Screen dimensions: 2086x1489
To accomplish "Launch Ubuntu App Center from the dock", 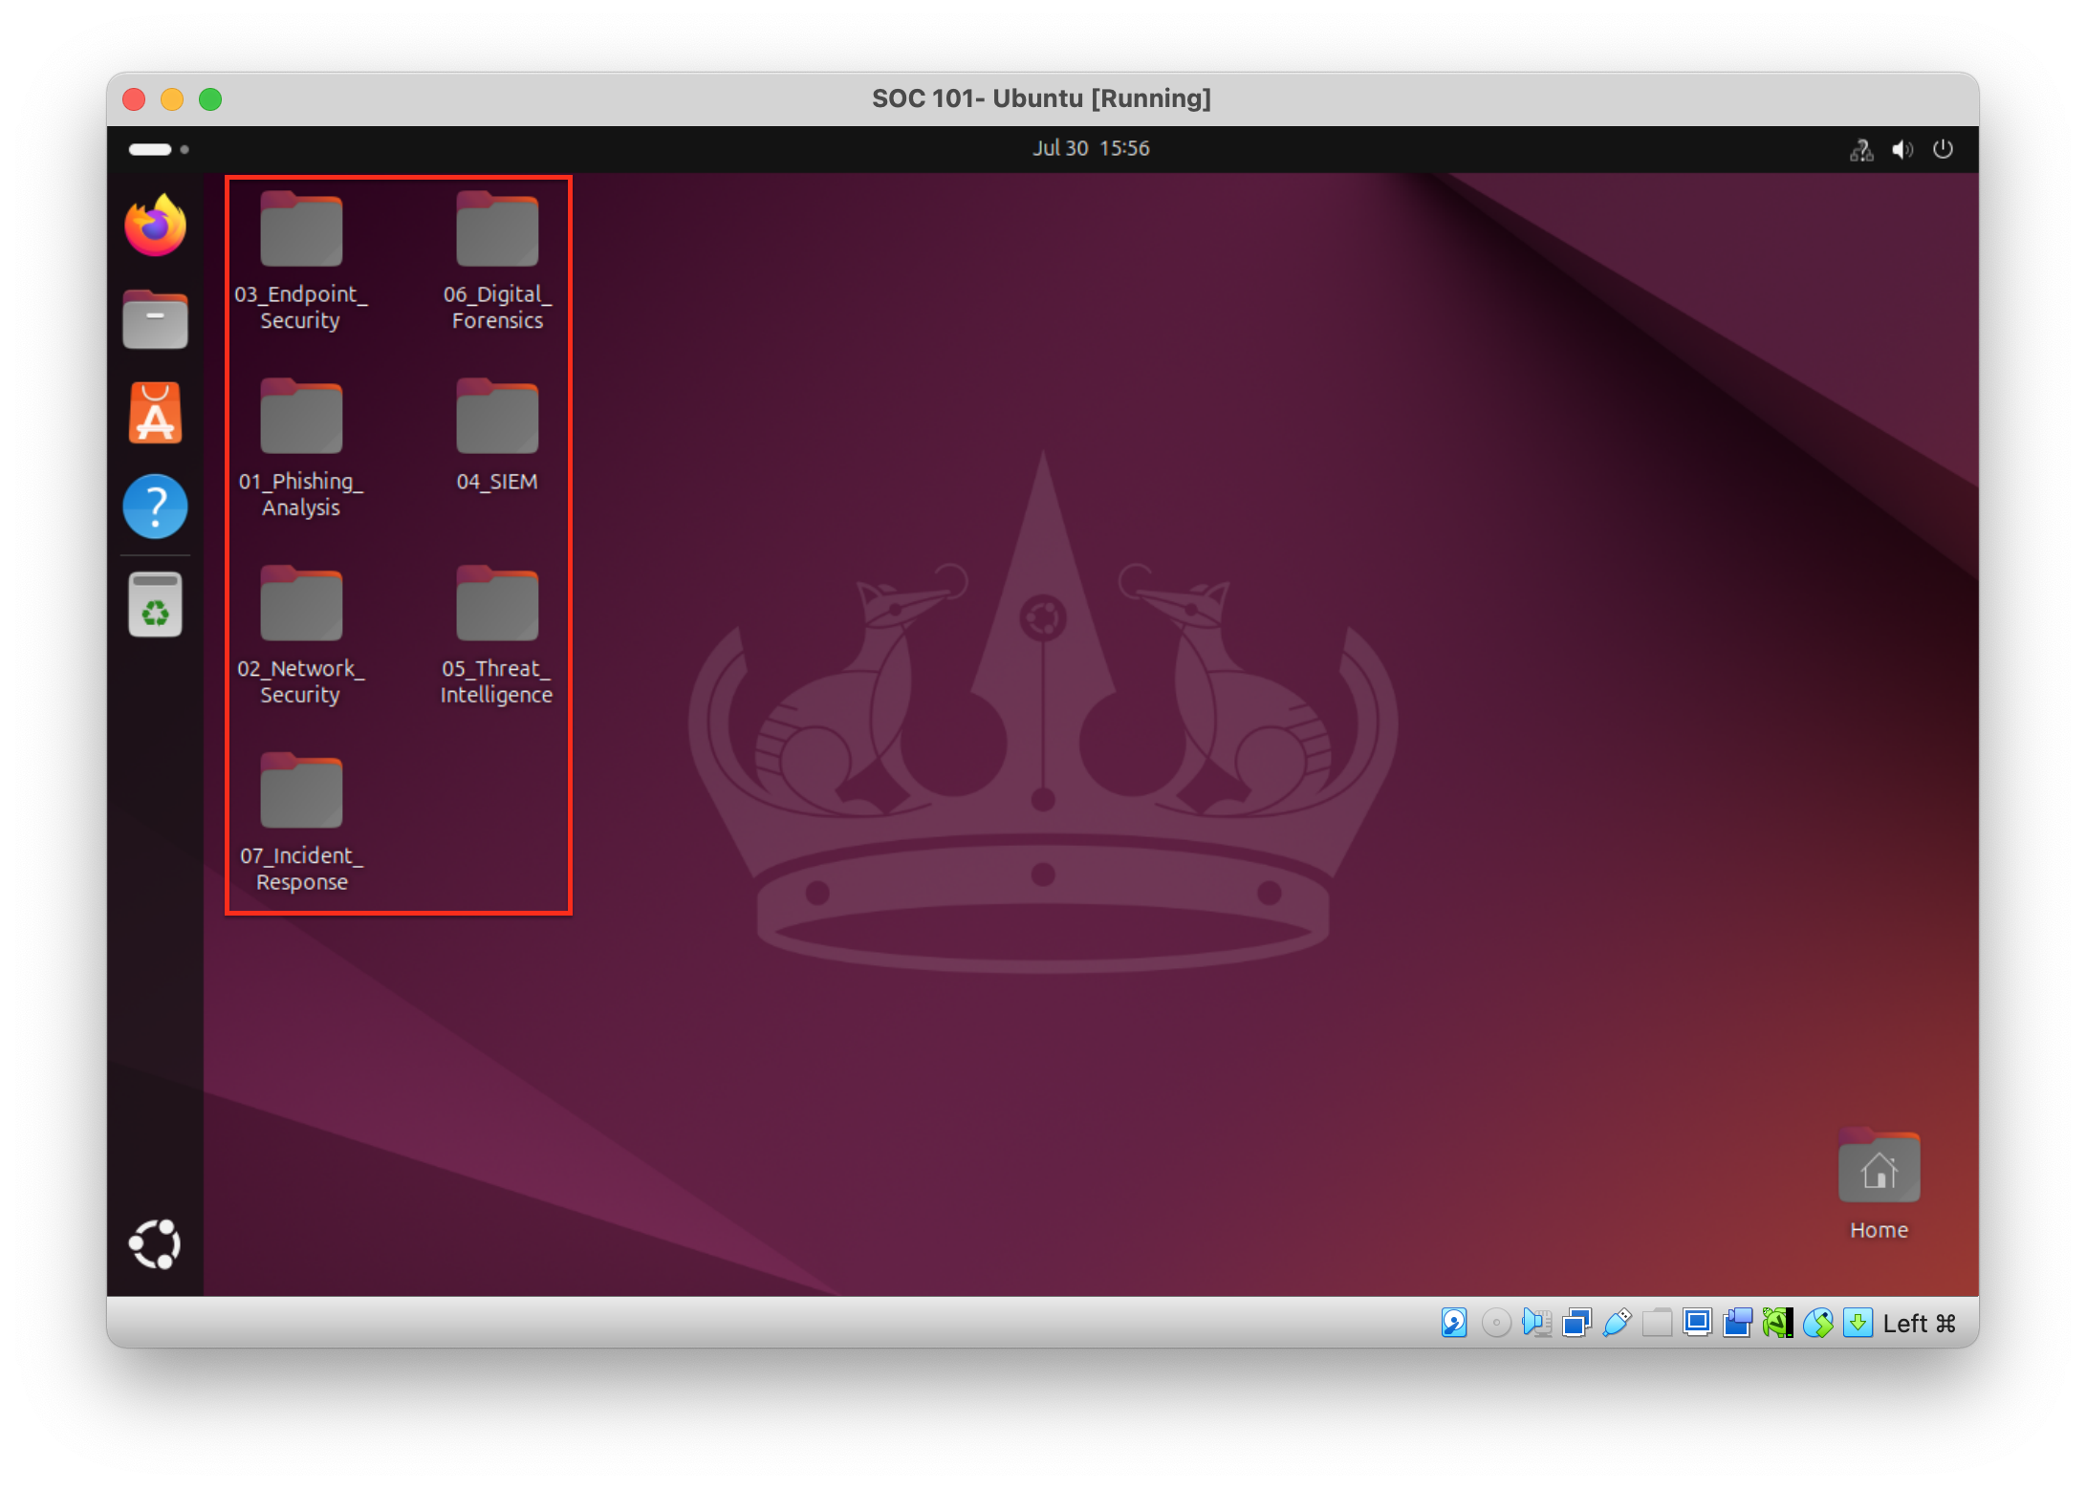I will (155, 413).
